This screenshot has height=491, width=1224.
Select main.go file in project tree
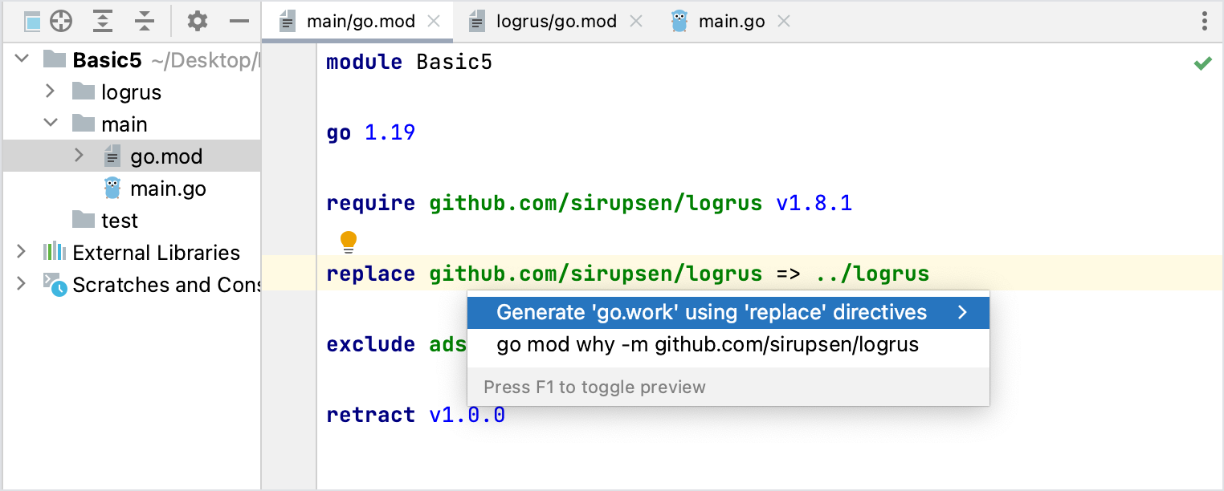tap(168, 189)
